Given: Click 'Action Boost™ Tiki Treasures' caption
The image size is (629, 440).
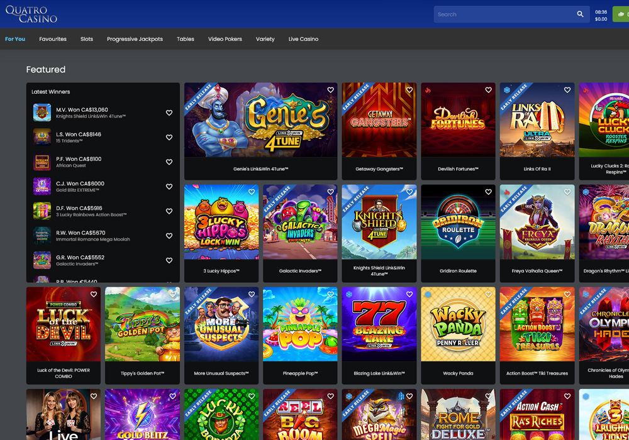Looking at the screenshot, I should tap(537, 373).
